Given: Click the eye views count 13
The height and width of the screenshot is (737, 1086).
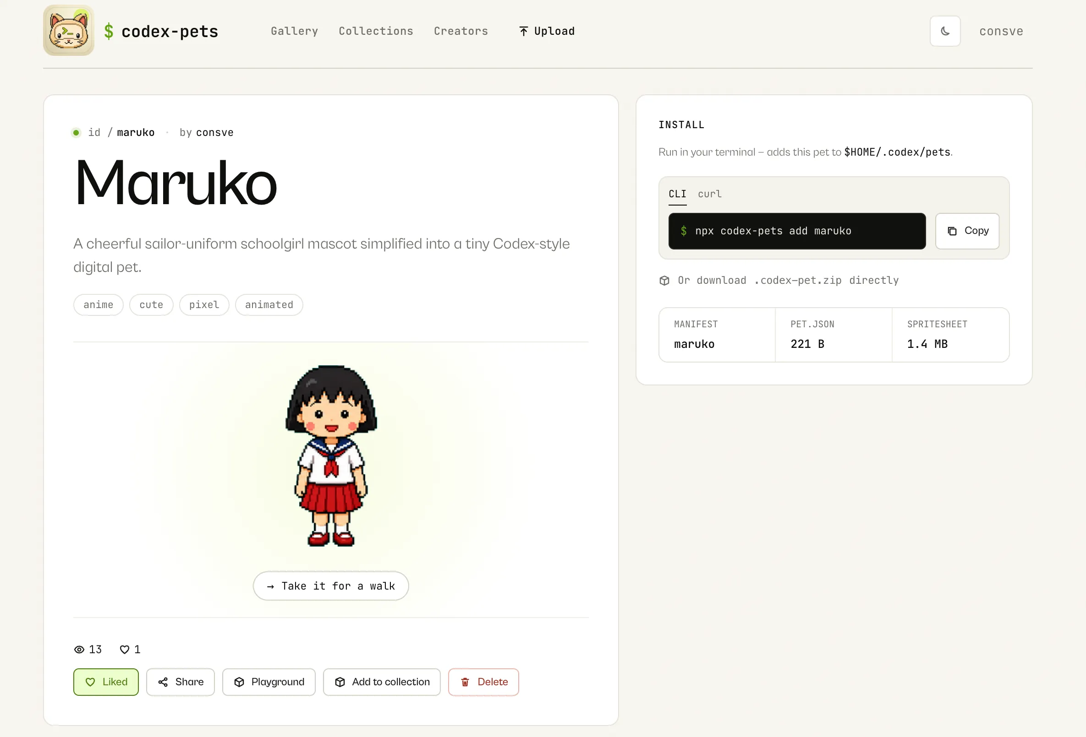Looking at the screenshot, I should coord(88,649).
